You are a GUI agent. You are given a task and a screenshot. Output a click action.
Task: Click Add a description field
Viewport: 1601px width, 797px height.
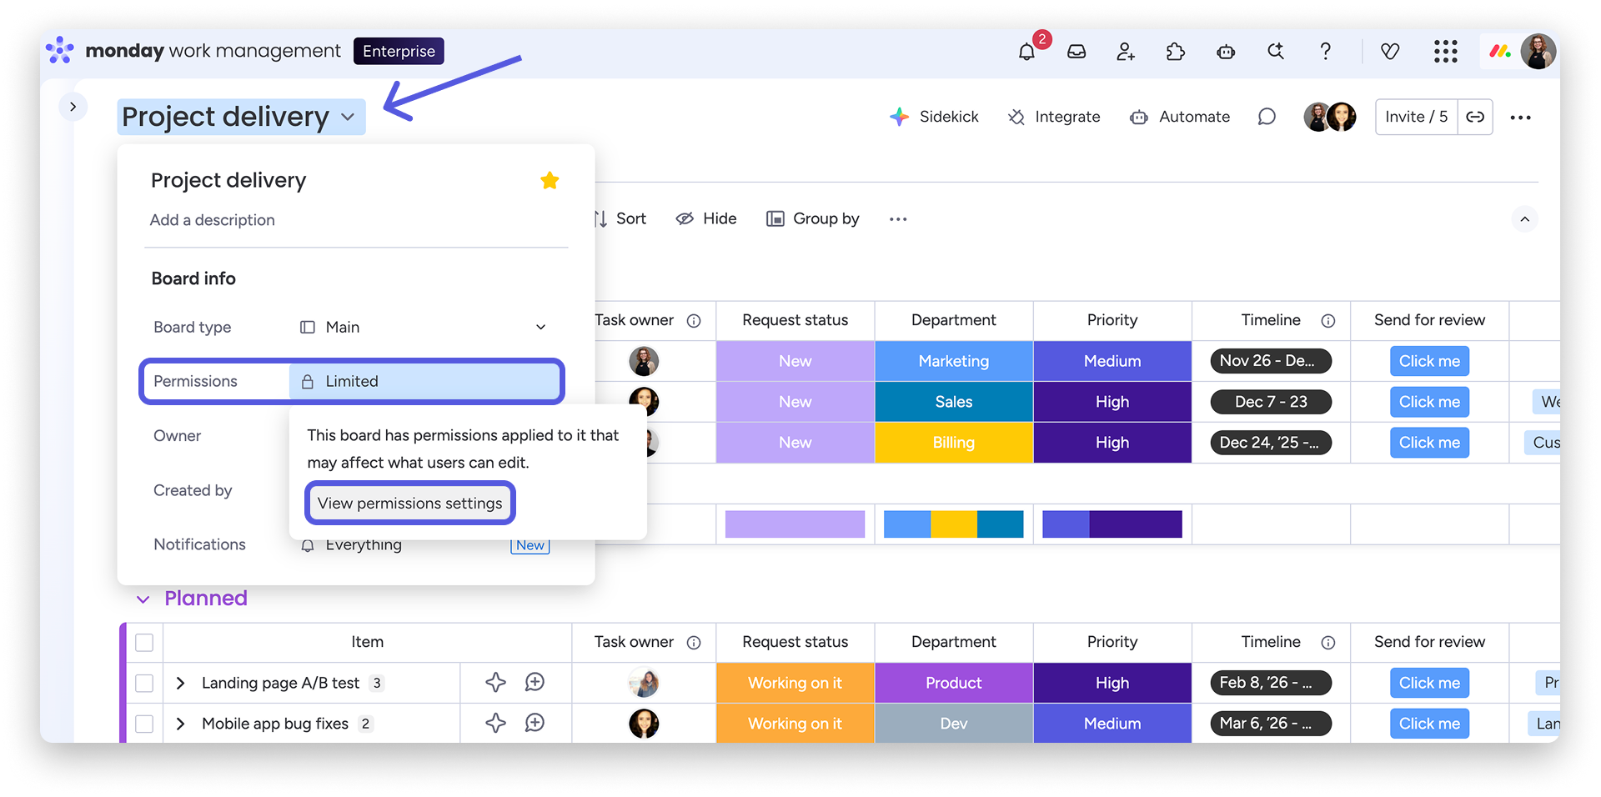tap(213, 220)
